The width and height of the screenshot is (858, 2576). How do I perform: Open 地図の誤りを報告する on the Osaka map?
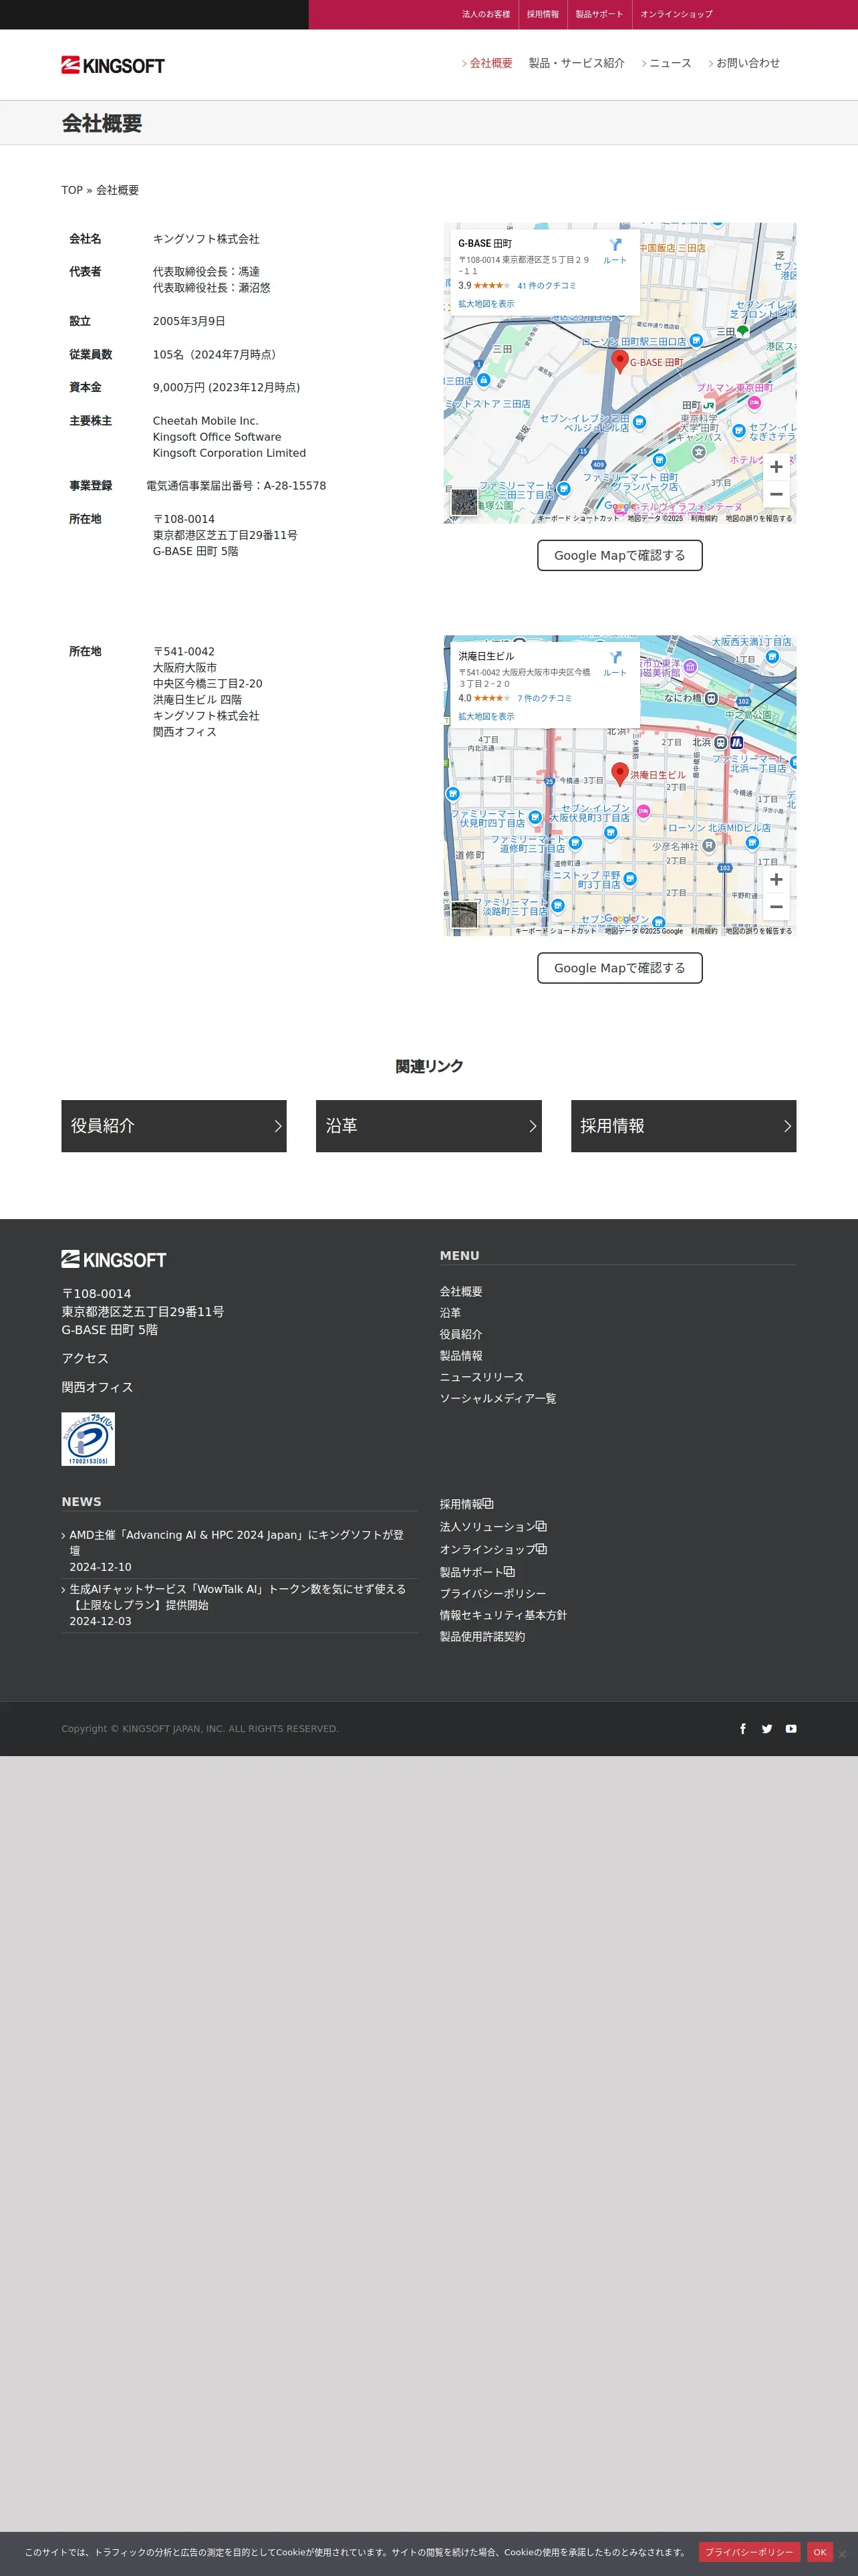click(758, 931)
